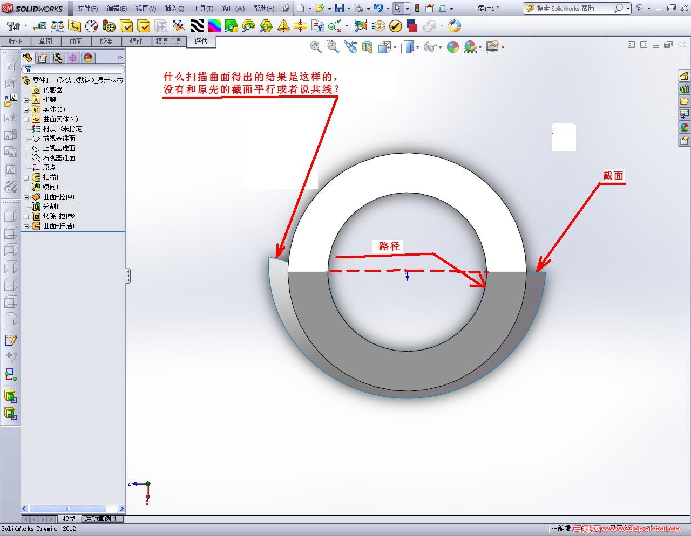Open SolidWorks Resources home icon in task pane
Viewport: 691px width, 536px height.
pyautogui.click(x=685, y=75)
